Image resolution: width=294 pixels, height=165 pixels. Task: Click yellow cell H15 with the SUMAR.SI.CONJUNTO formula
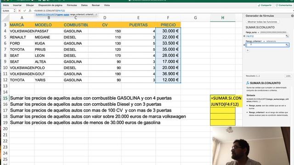[x=226, y=101]
